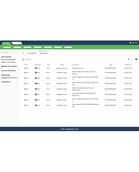Click the date cell in row 421

(x=110, y=89)
